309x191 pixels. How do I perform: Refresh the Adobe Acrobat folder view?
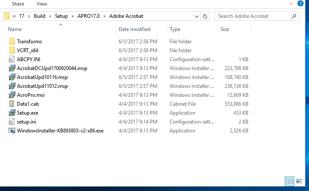(205, 16)
